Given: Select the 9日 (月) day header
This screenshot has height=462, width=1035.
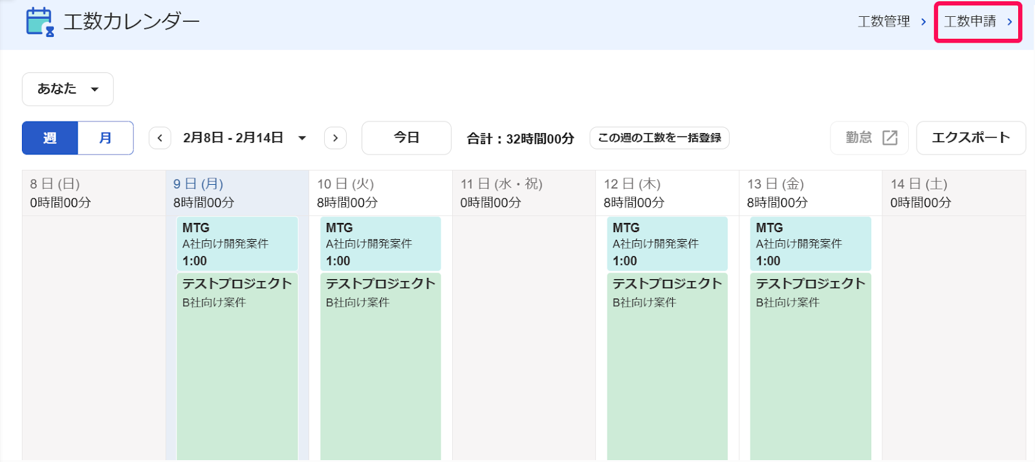Looking at the screenshot, I should click(237, 193).
